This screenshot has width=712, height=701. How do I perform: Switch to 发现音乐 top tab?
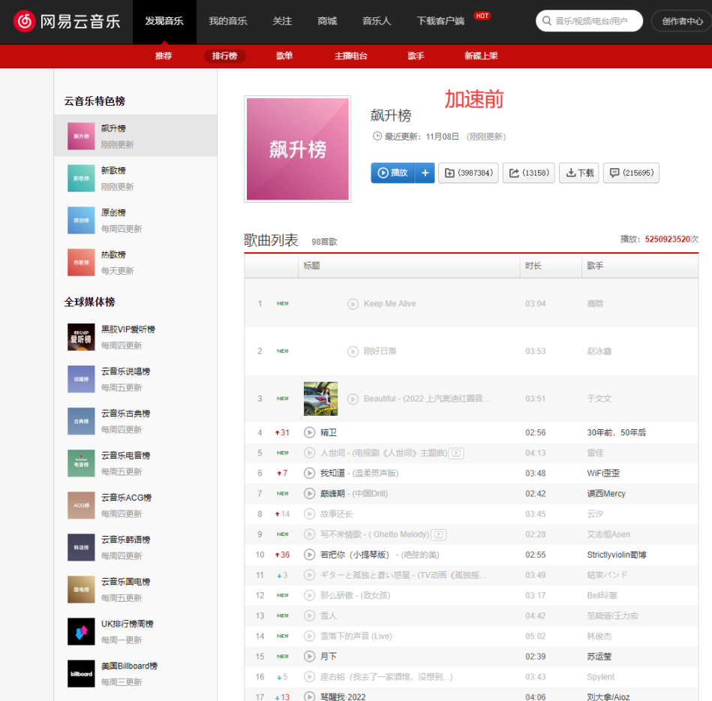pyautogui.click(x=164, y=21)
